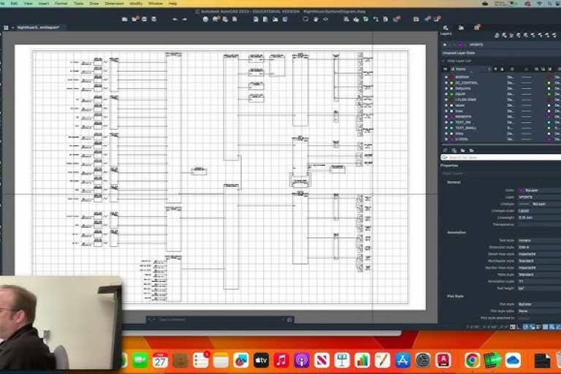
Task: Open the Linetype ByLayer dropdown
Action: (x=540, y=204)
